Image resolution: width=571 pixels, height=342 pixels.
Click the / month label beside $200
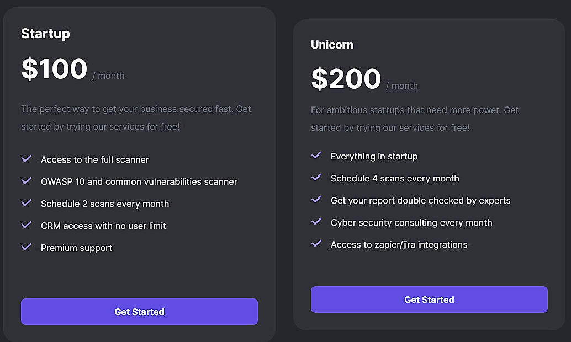tap(404, 86)
